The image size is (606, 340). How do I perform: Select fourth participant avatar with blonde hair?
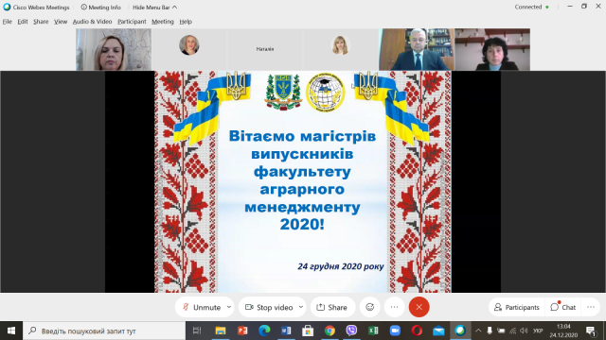click(341, 49)
